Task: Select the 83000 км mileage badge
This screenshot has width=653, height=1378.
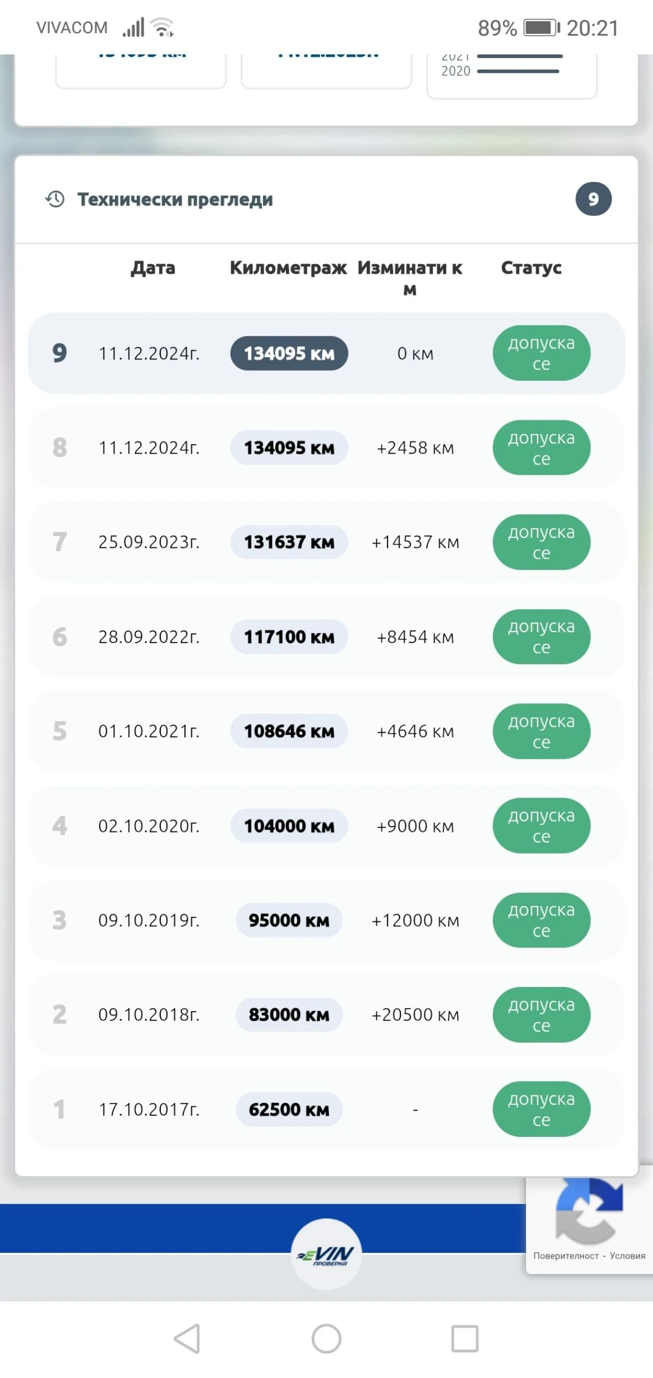Action: (x=289, y=1015)
